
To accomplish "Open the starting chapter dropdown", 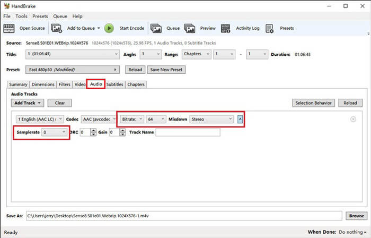I will 224,54.
